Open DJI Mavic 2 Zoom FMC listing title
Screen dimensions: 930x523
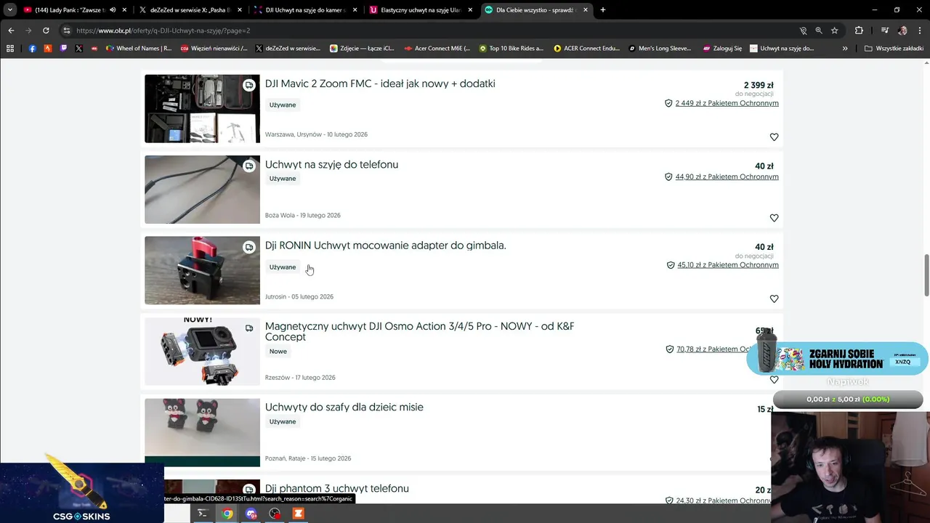(x=380, y=84)
